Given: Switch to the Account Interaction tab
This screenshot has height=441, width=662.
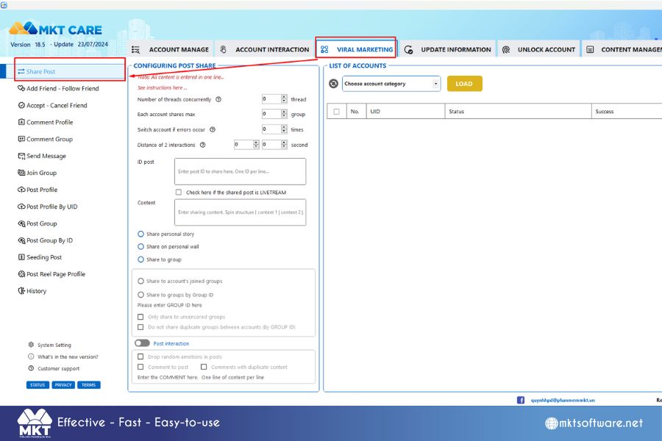Looking at the screenshot, I should pos(265,49).
